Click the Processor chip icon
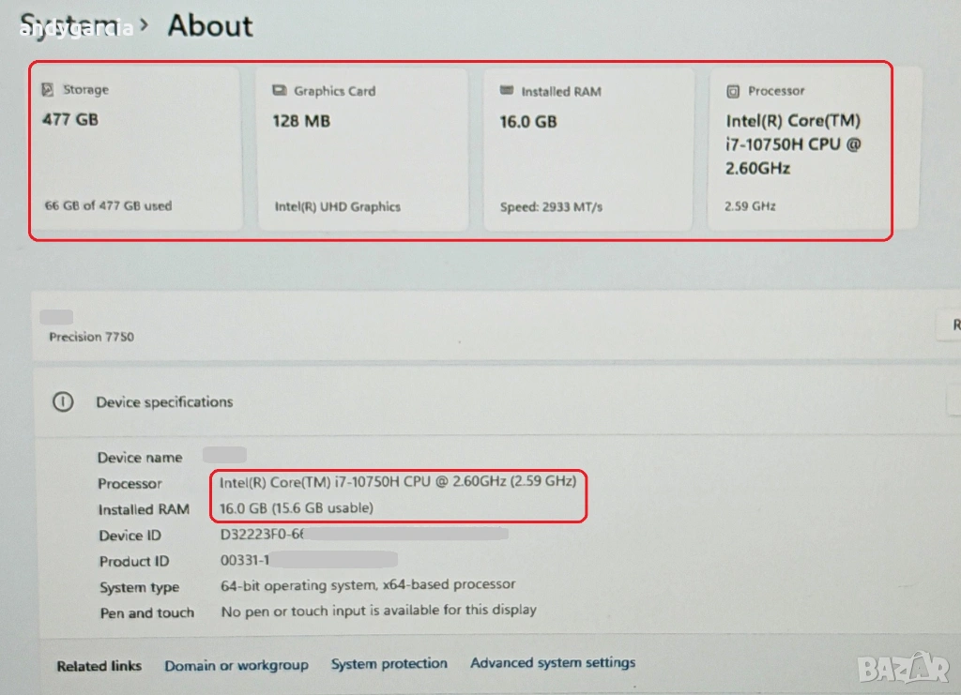 (733, 91)
